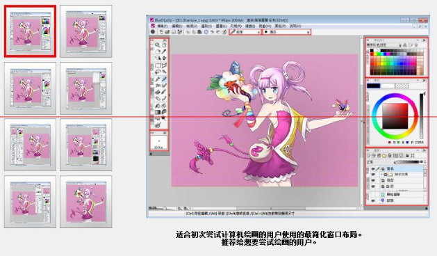Select the Rotate canvas tool

(158, 51)
